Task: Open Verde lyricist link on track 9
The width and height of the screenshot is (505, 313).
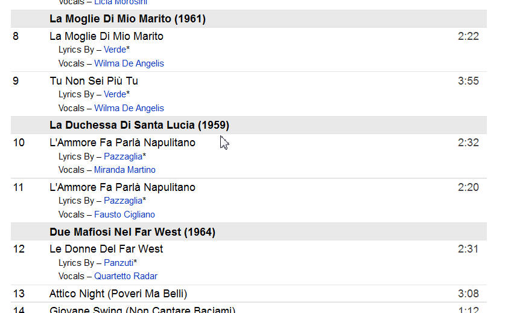Action: click(115, 94)
